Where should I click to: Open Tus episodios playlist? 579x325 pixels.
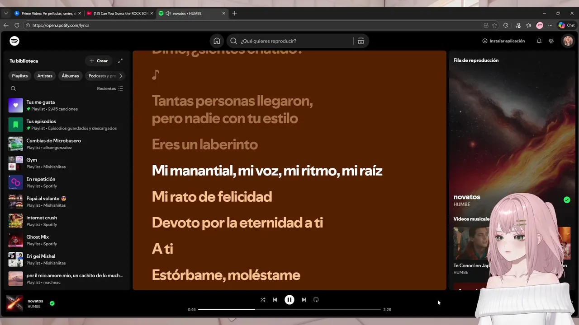pos(66,125)
